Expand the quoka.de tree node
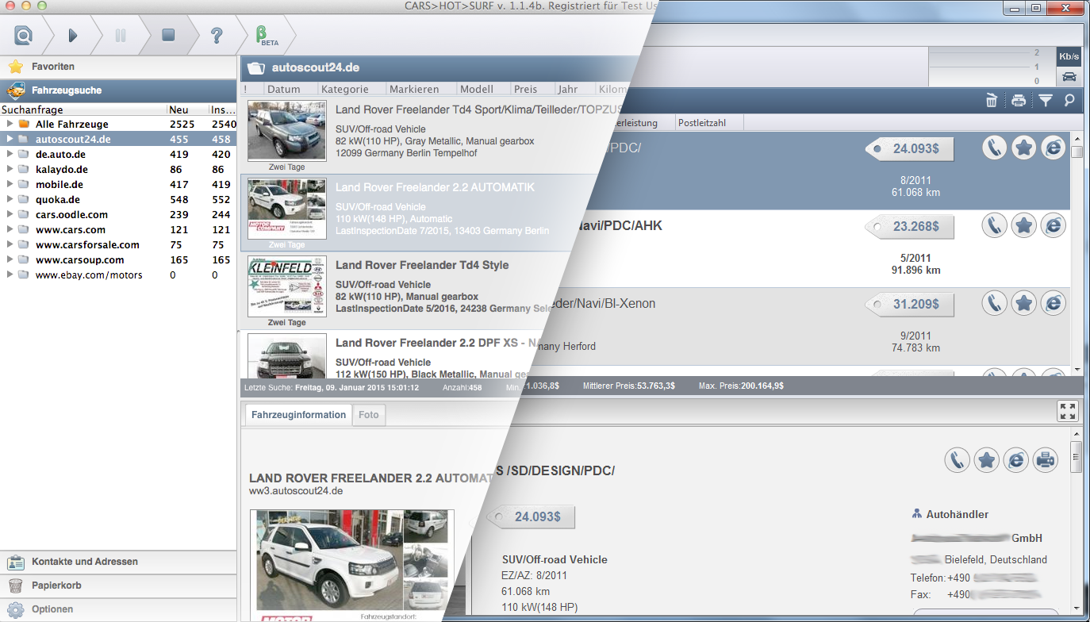The image size is (1090, 622). click(x=10, y=199)
